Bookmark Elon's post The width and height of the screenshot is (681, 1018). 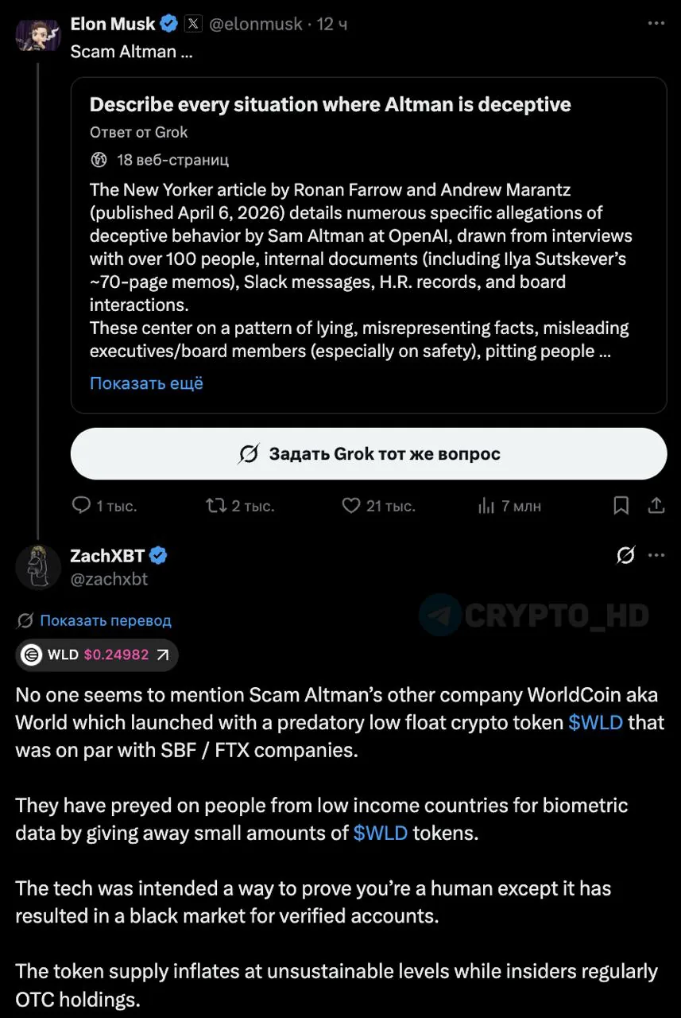621,505
